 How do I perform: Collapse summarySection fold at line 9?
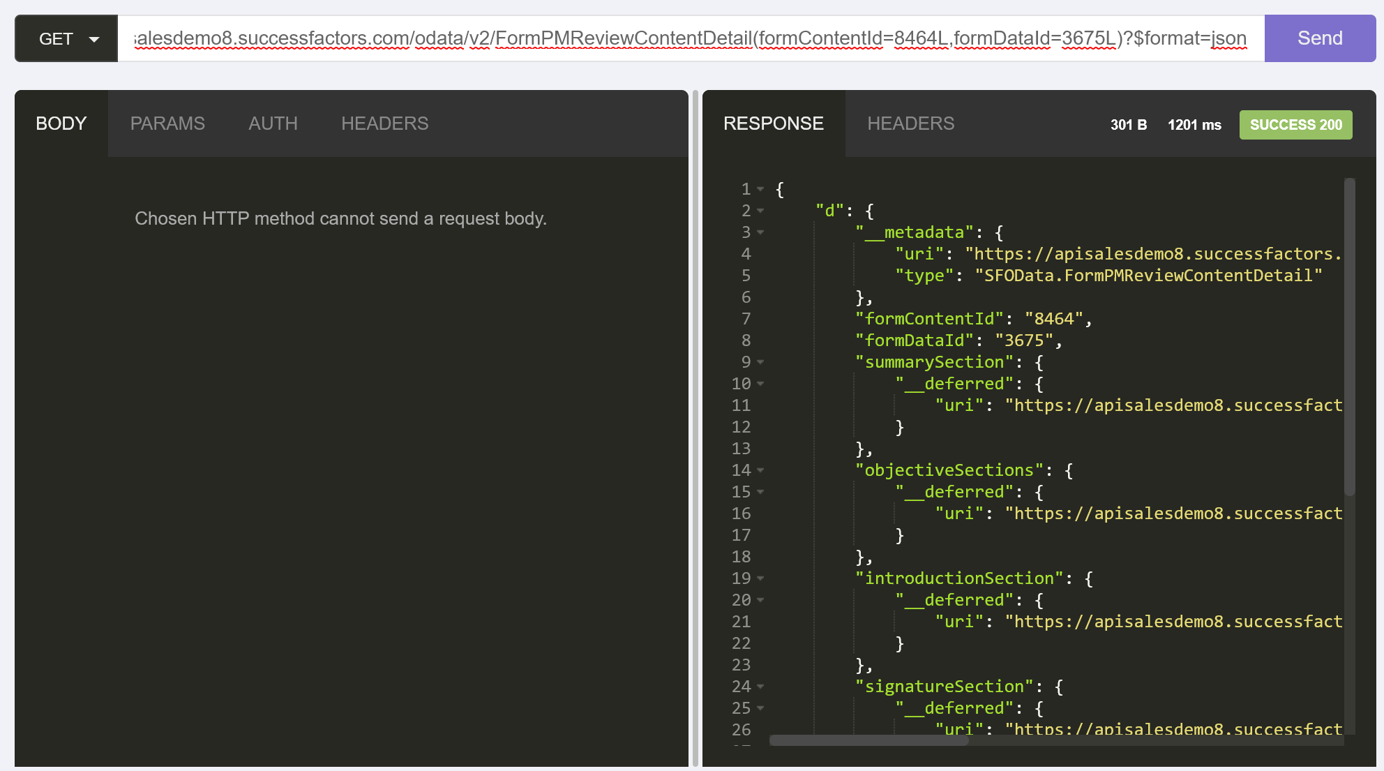(x=760, y=363)
